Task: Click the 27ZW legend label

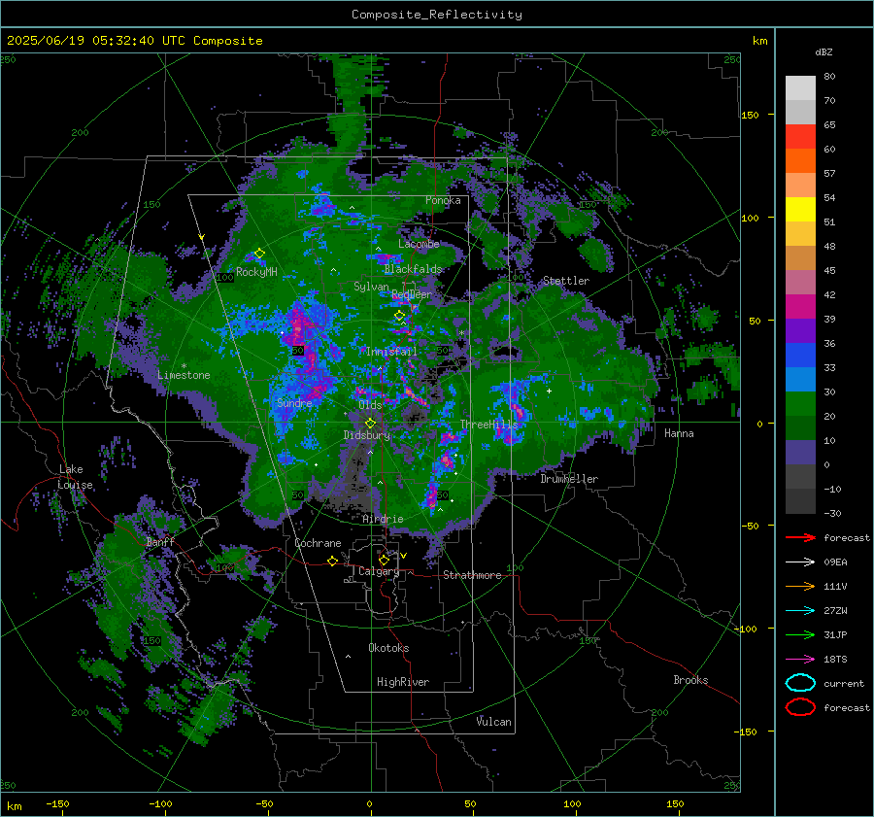Action: 835,611
